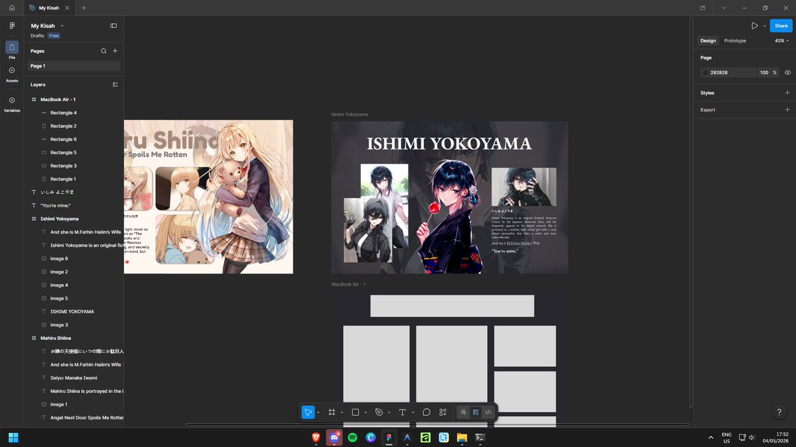Open Canva from the taskbar

click(371, 438)
